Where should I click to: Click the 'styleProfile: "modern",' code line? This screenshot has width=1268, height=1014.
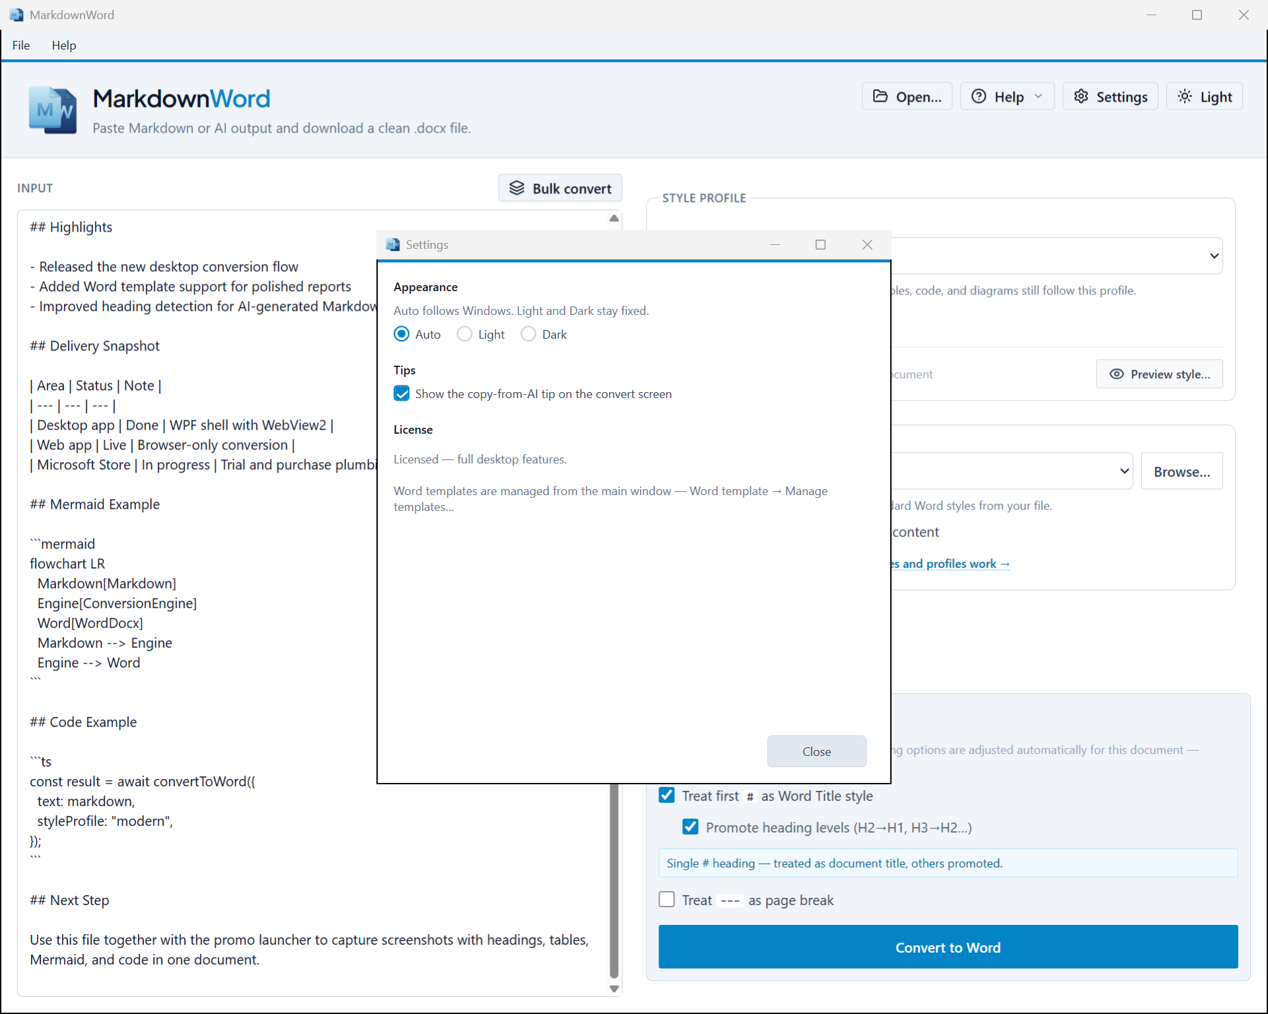[x=105, y=821]
